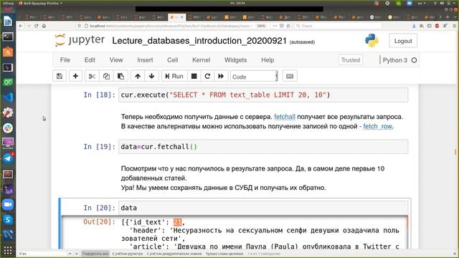459x258 pixels.
Task: Click the Jupyter logo
Action: [80, 40]
